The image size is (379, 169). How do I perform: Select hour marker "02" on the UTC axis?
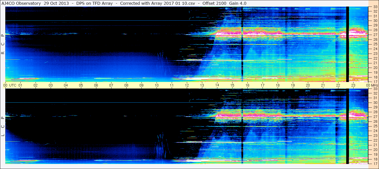36,85
